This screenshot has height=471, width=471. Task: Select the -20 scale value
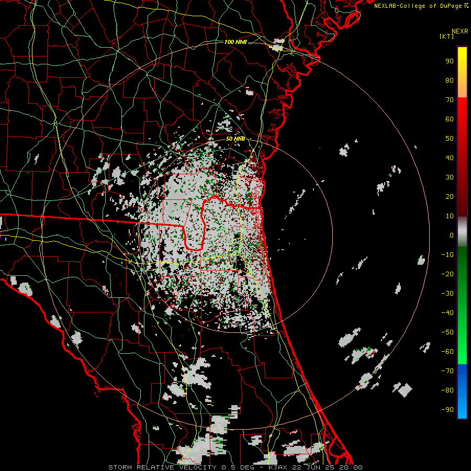(x=447, y=274)
